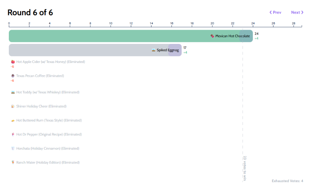Click the Mexican Hot Chocolate chocolate bar icon
312x187 pixels.
[212, 36]
